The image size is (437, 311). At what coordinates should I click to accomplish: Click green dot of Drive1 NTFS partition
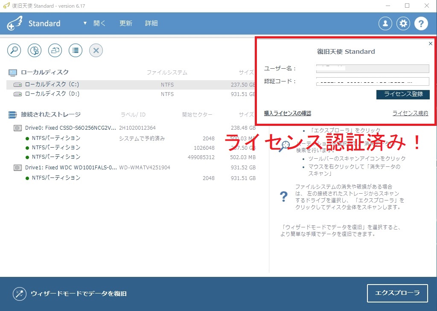pos(27,178)
